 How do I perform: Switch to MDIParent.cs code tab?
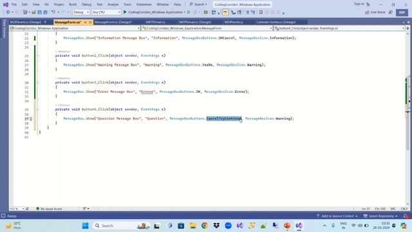pos(234,22)
